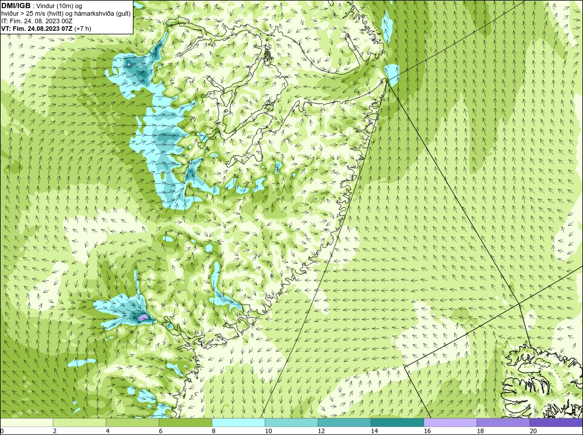Click the above 20 m/s deep purple legend swatch
The height and width of the screenshot is (435, 583).
pos(556,422)
